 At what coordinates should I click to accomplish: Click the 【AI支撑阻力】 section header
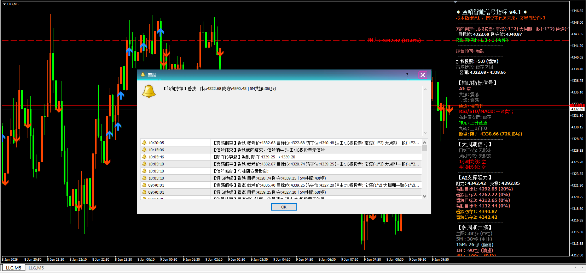tap(475, 177)
